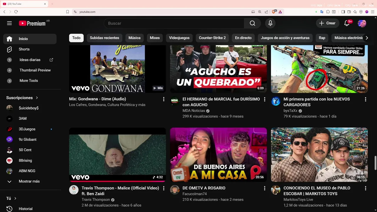
Task: Select the Todo filter chip
Action: point(76,38)
